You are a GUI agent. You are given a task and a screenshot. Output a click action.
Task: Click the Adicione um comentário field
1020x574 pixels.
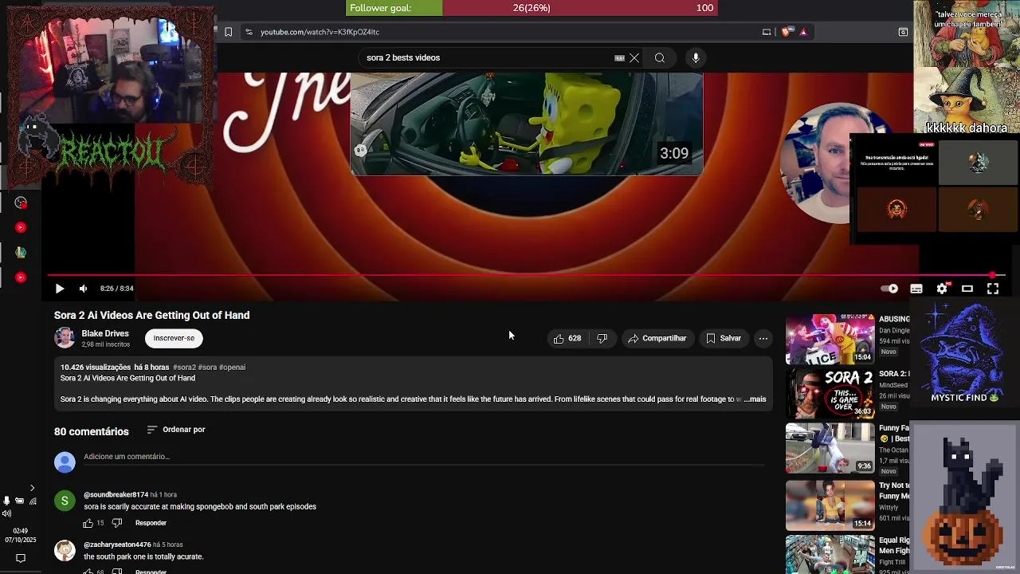422,457
